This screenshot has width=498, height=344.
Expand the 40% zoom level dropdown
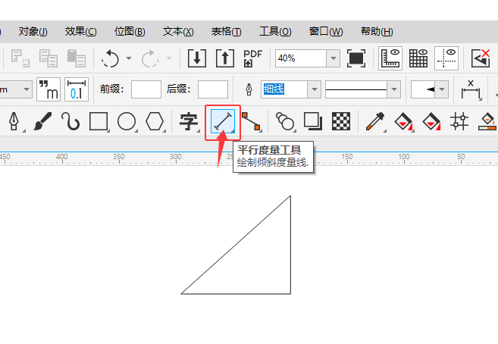click(334, 58)
